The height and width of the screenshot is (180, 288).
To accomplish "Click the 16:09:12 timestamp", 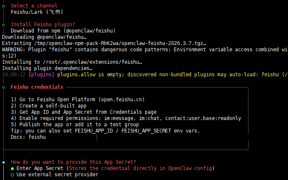I will 14,75.
